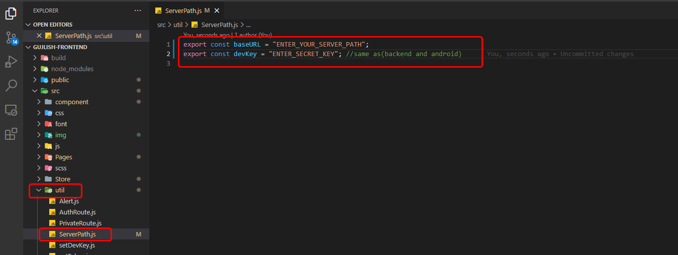Collapse the util folder
This screenshot has width=678, height=255.
coord(38,190)
